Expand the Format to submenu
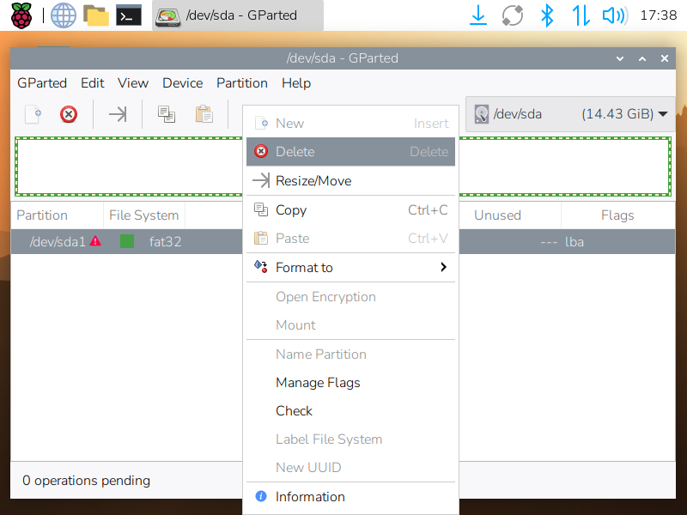This screenshot has height=515, width=687. click(x=350, y=268)
